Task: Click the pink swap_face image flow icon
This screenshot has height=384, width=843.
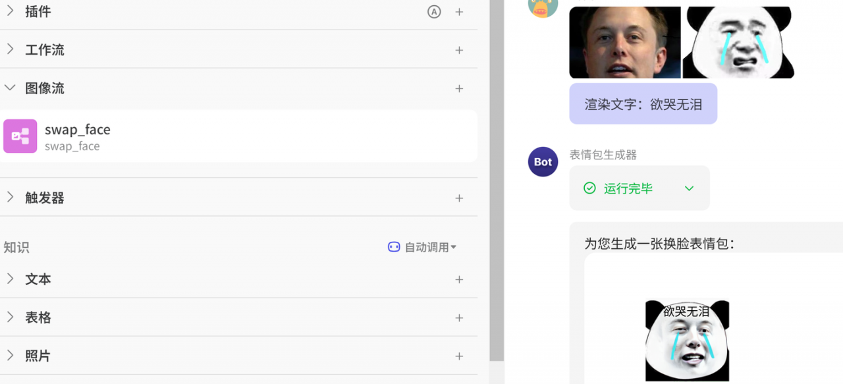Action: pos(20,136)
